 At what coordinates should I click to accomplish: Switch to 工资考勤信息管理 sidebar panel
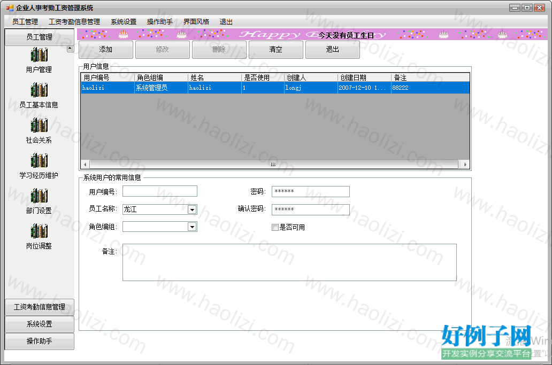tap(40, 307)
